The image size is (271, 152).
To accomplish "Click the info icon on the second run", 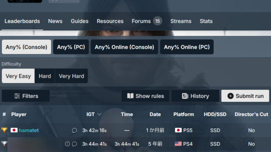I will [x=67, y=144].
